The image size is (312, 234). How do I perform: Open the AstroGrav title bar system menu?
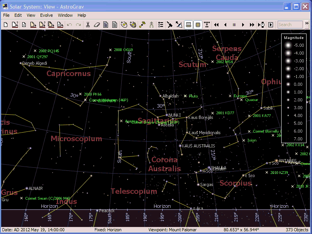click(4, 6)
